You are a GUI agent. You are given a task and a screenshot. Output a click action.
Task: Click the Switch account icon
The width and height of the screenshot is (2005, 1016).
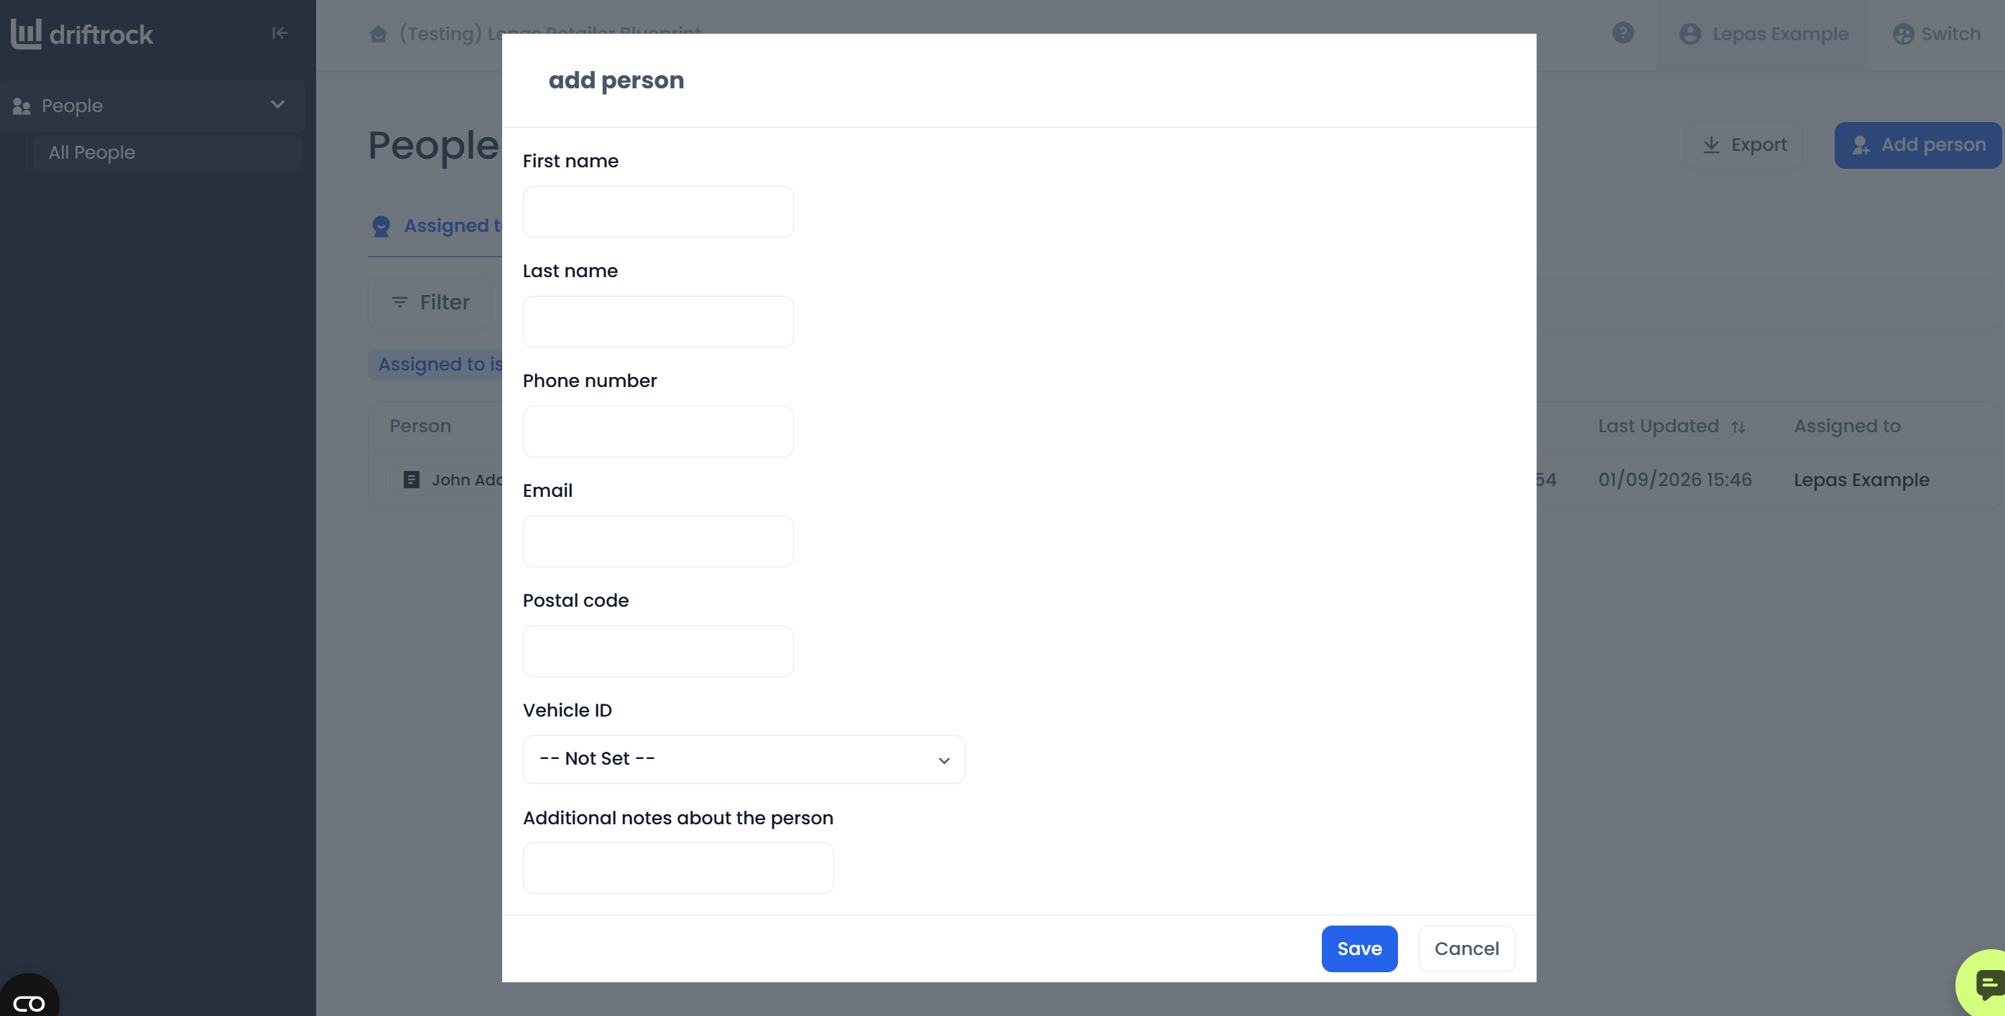click(x=1903, y=34)
